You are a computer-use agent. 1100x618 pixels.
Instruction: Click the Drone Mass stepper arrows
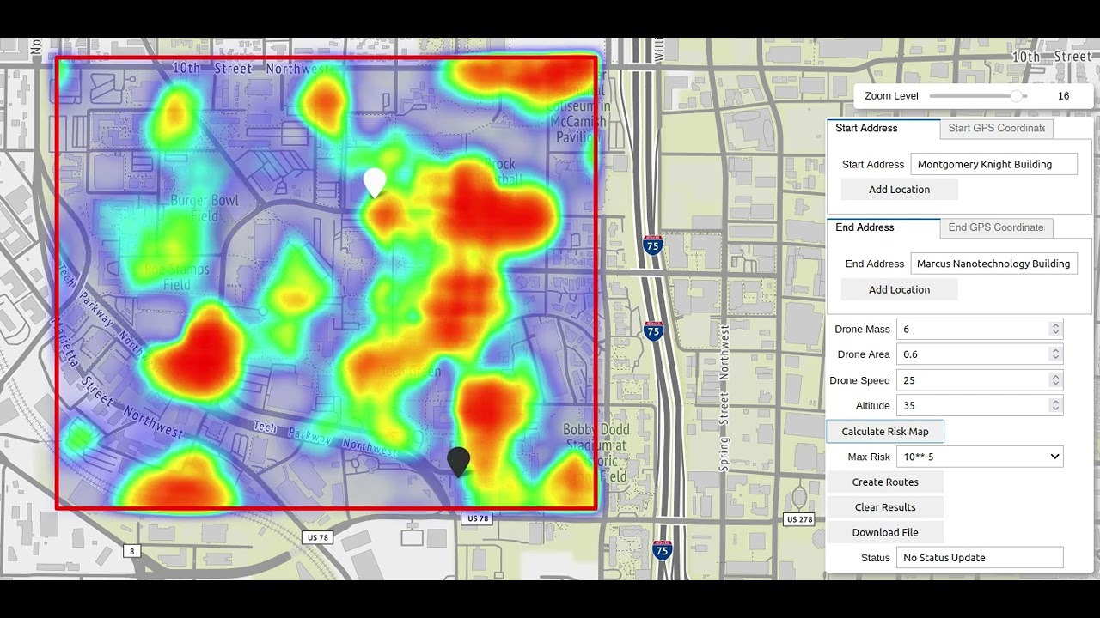click(1055, 329)
